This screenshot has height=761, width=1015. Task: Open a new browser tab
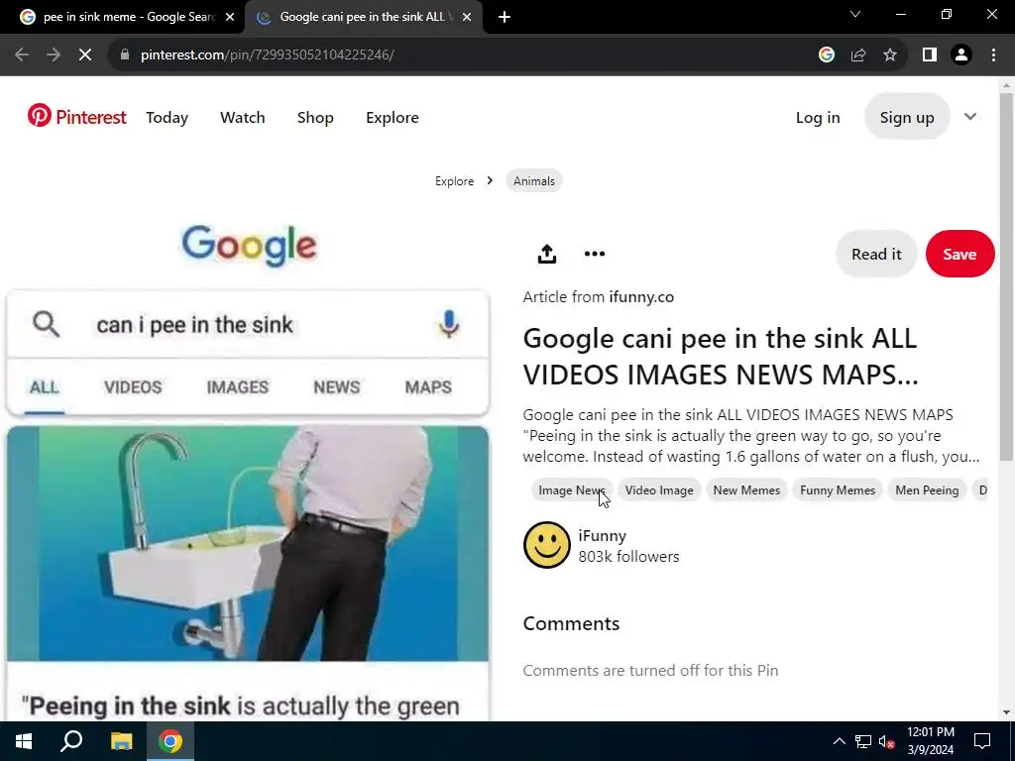pyautogui.click(x=505, y=17)
